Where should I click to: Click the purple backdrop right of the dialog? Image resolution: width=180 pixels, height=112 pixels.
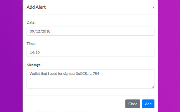(169, 56)
